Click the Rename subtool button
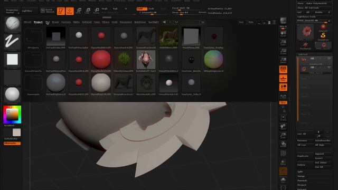 (305, 140)
